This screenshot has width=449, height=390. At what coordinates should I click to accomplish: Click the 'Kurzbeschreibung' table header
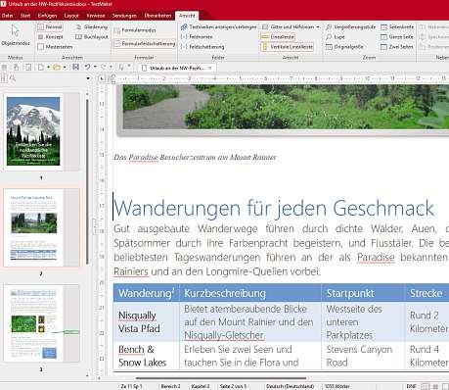(x=225, y=293)
